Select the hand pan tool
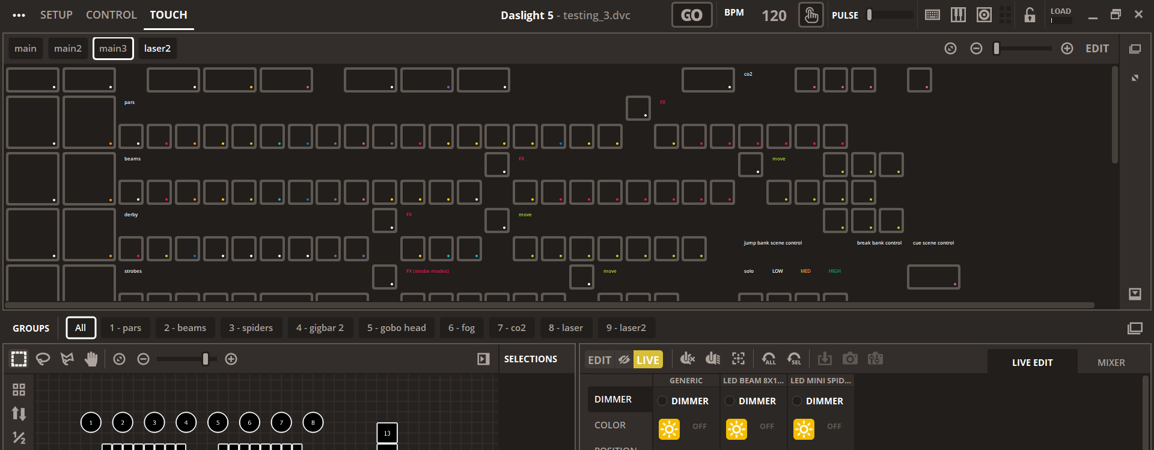Viewport: 1154px width, 450px height. coord(91,359)
